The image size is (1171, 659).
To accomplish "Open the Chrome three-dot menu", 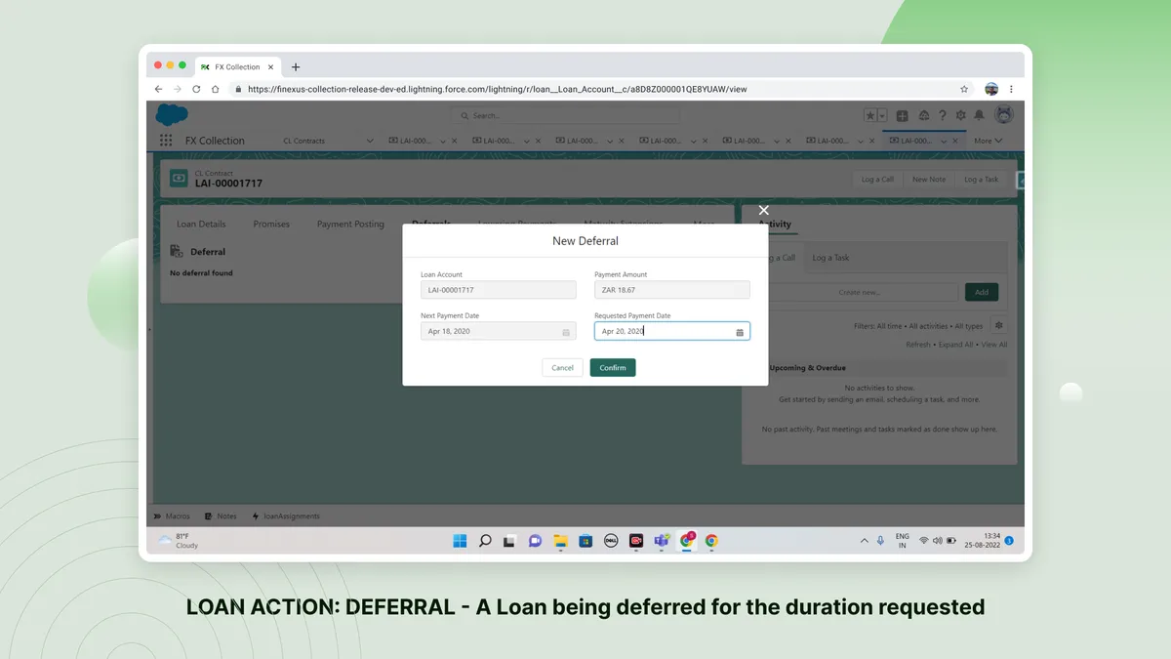I will [1011, 88].
